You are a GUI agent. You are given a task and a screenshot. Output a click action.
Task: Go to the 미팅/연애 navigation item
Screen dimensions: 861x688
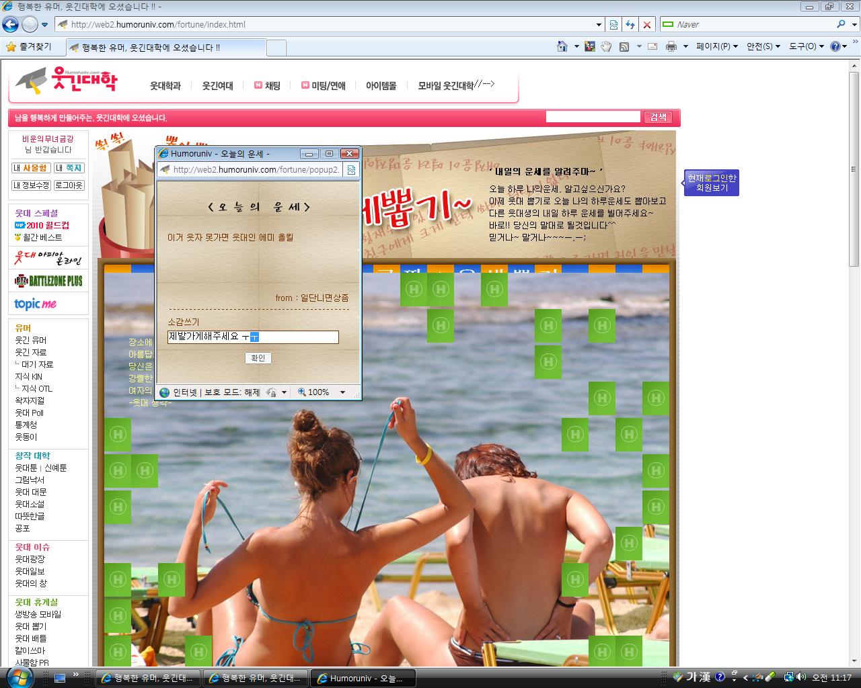click(324, 86)
